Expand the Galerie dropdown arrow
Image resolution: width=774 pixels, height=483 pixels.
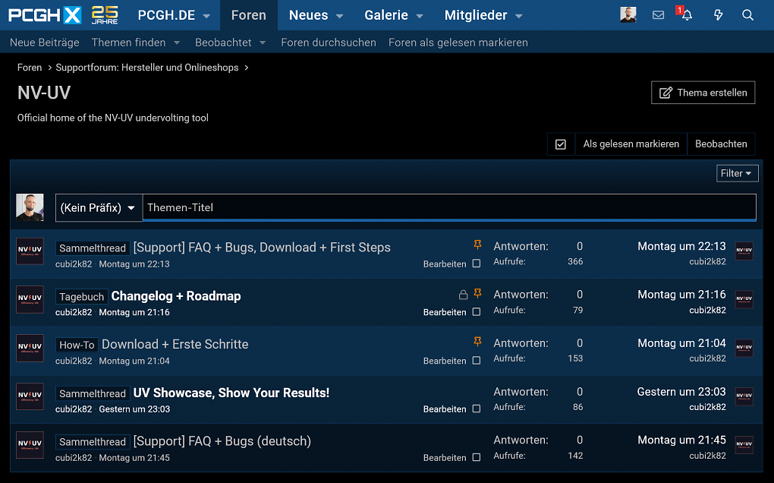pos(420,16)
